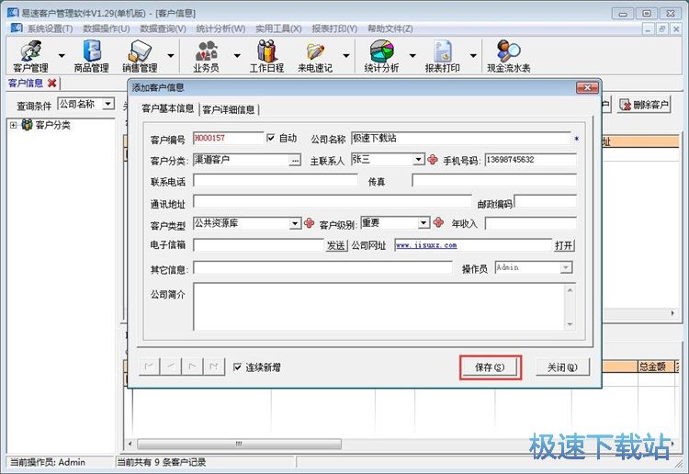Click the next-record navigation button
Viewport: 689px width, 474px height.
(x=192, y=367)
